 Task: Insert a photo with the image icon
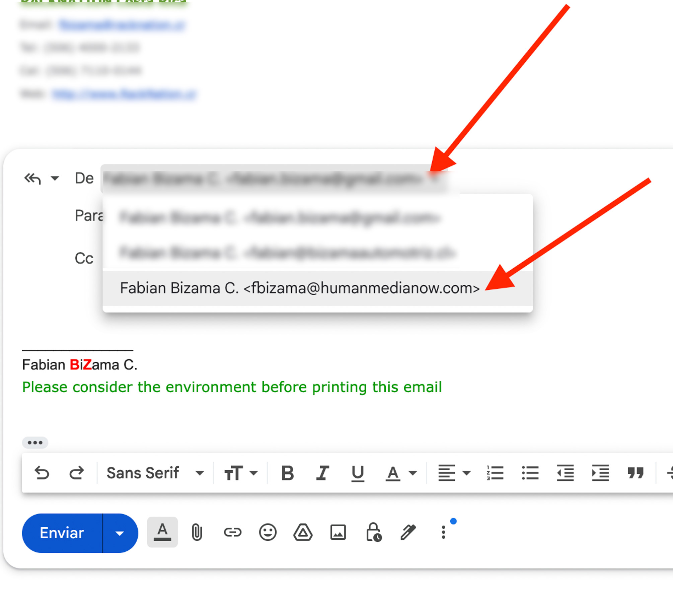(x=338, y=532)
